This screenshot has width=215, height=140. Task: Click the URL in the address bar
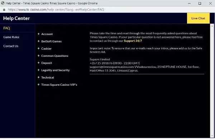pyautogui.click(x=56, y=10)
